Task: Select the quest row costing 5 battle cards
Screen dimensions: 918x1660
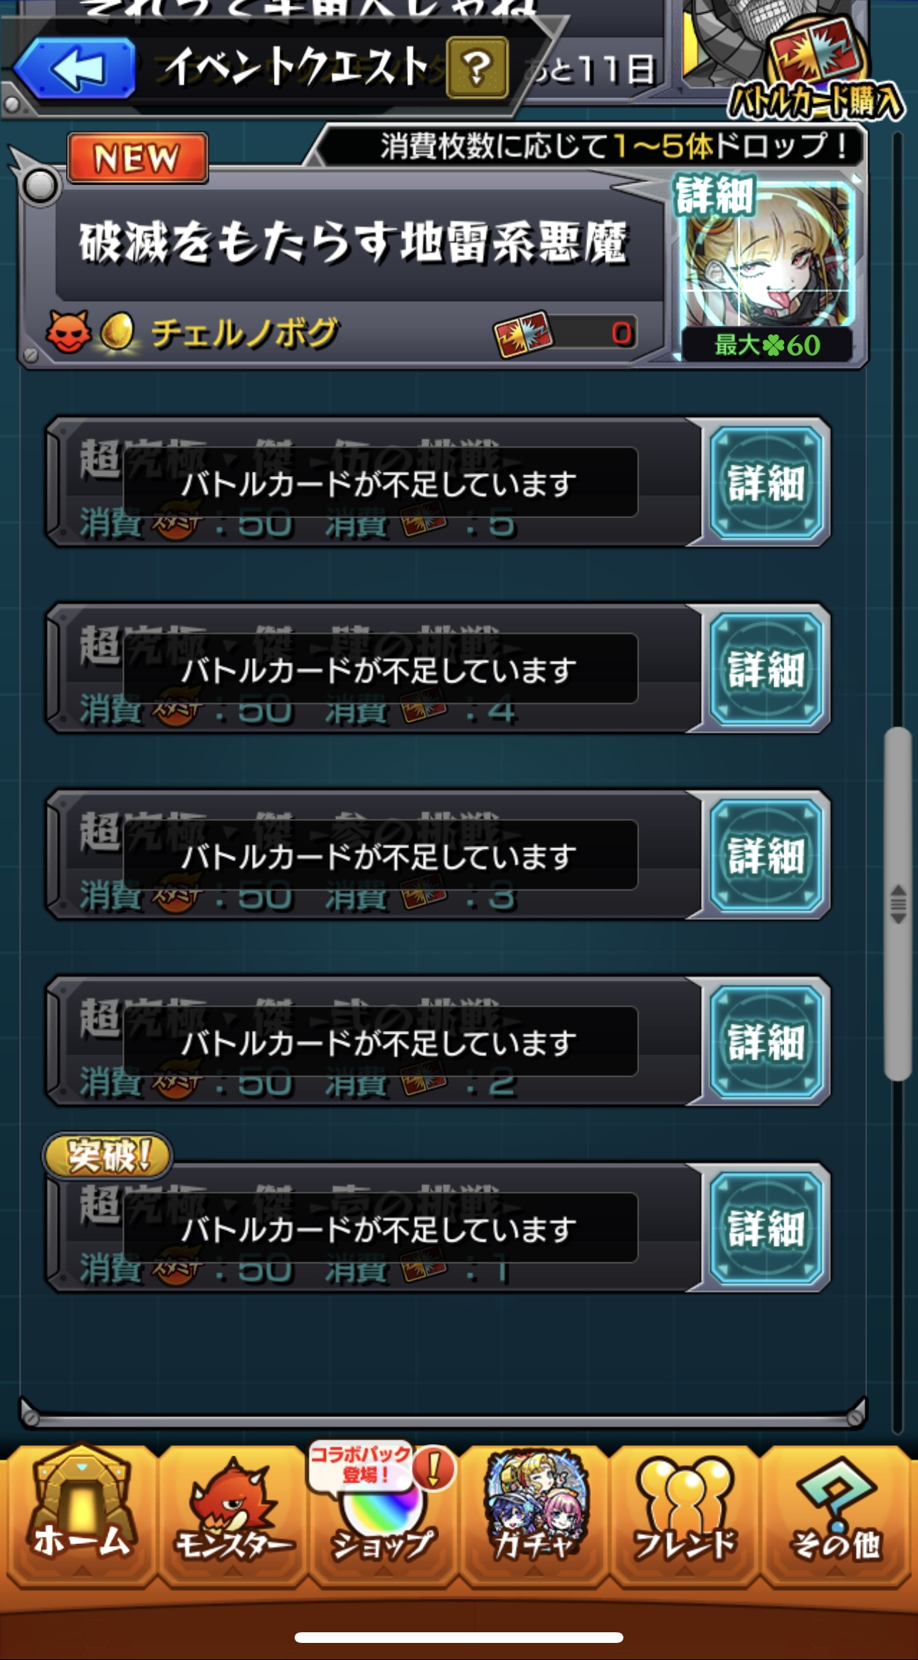Action: 374,482
